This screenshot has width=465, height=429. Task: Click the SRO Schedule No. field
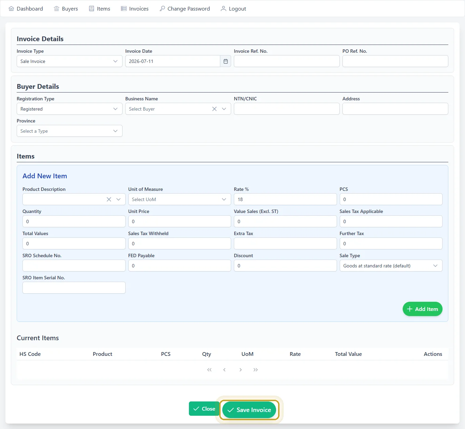tap(74, 266)
